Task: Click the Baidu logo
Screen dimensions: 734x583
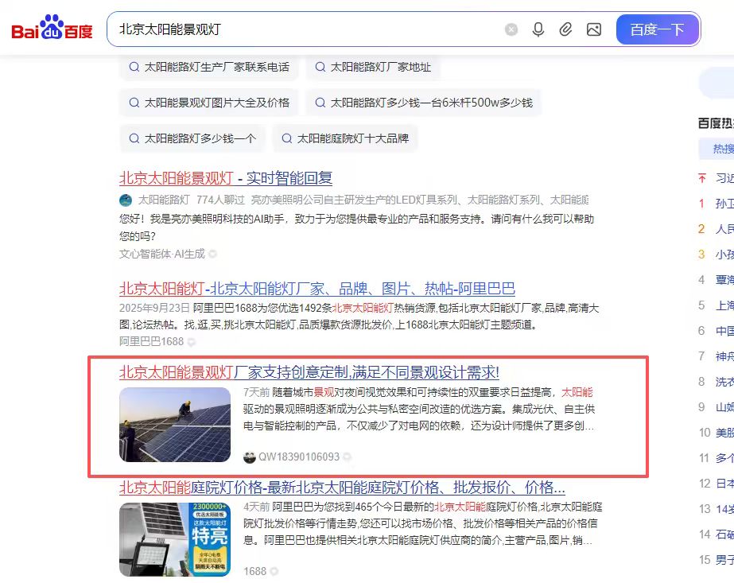Action: click(52, 28)
